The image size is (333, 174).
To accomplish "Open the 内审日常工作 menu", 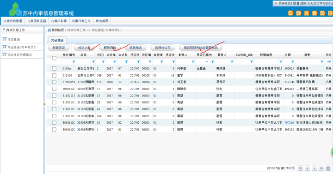I will (81, 21).
